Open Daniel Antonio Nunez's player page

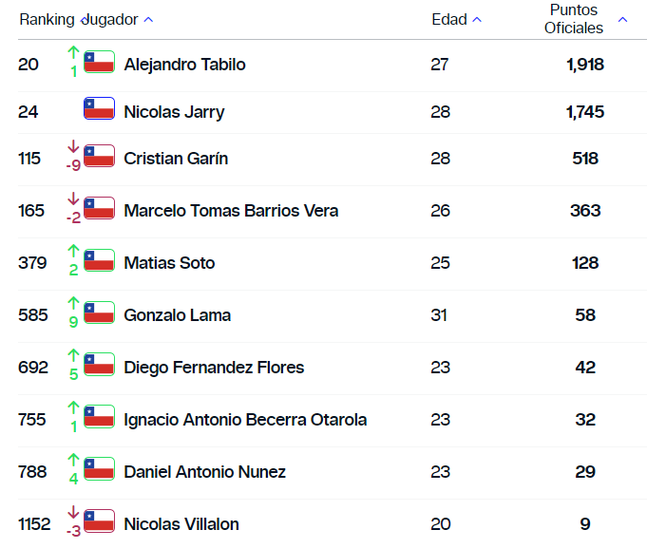pos(204,472)
